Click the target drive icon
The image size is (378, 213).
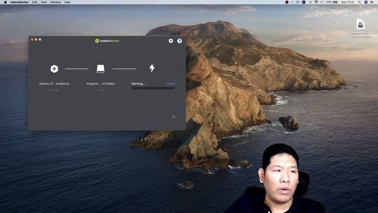(100, 69)
